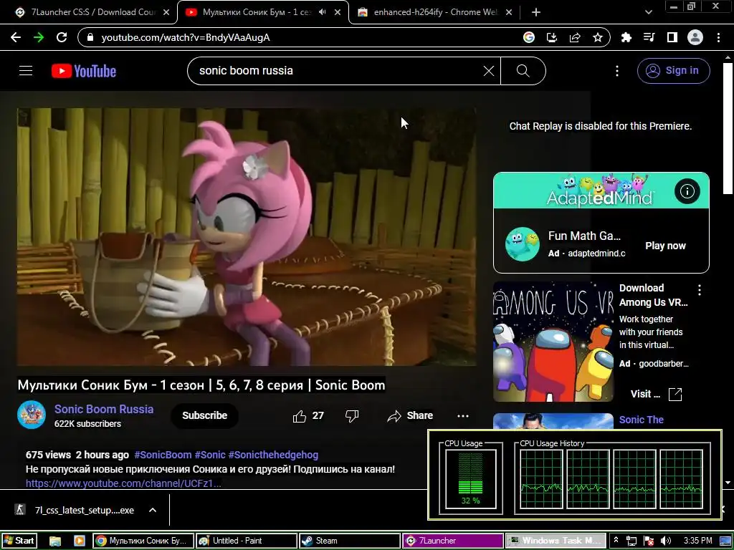Click the install app icon in the address bar
The height and width of the screenshot is (550, 734).
pos(552,37)
